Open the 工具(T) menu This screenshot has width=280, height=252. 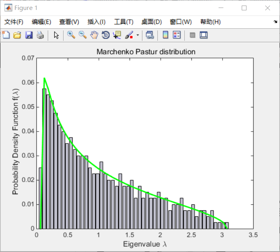coord(124,22)
